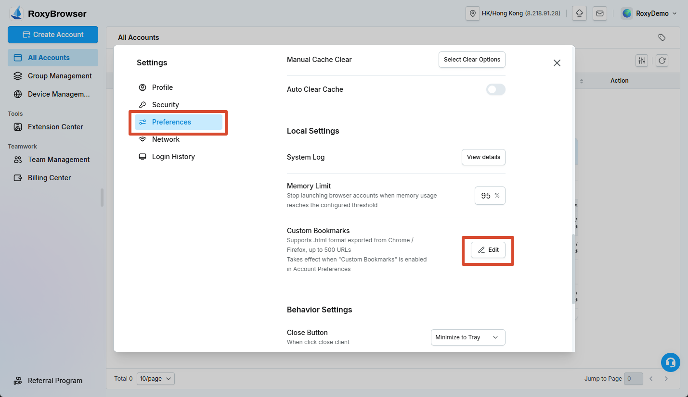Viewport: 688px width, 397px height.
Task: Click the RoxyBrowser sailboat logo
Action: coord(16,13)
